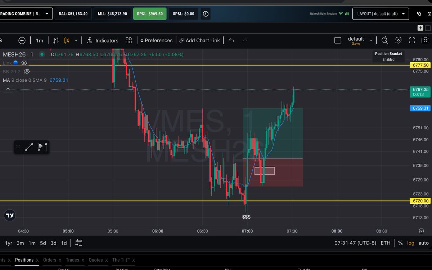Image resolution: width=432 pixels, height=270 pixels.
Task: Click the empty square panel icon
Action: pyautogui.click(x=427, y=28)
